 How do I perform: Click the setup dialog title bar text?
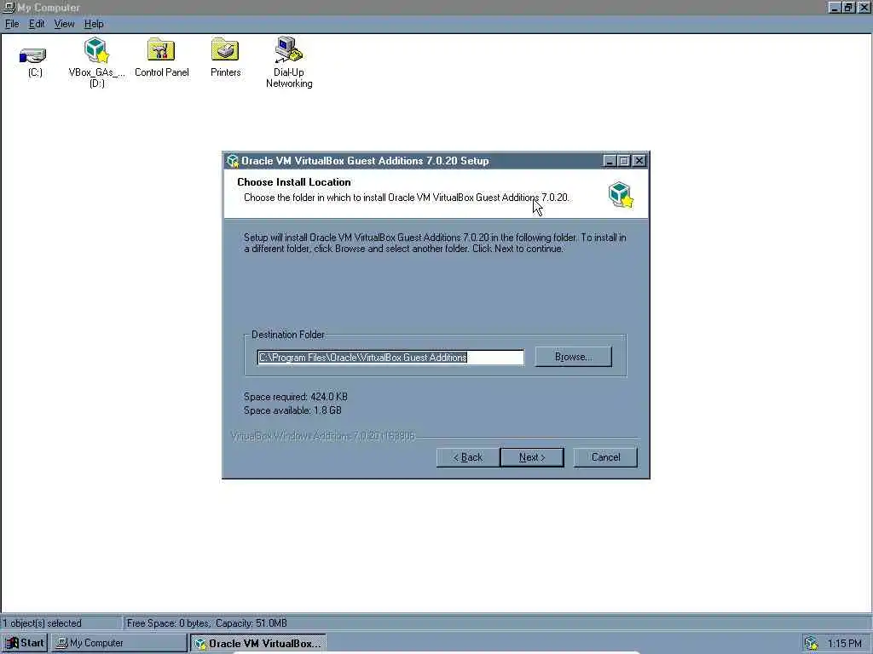click(x=365, y=161)
